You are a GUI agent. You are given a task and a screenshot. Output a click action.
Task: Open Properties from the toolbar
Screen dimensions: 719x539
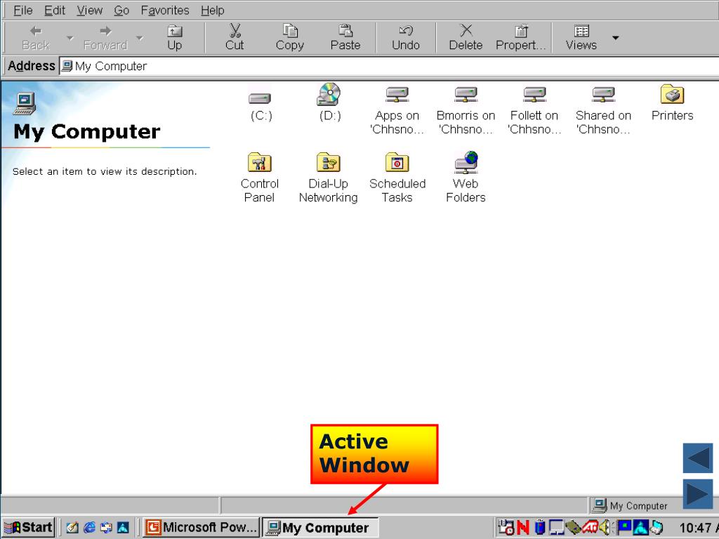[521, 38]
